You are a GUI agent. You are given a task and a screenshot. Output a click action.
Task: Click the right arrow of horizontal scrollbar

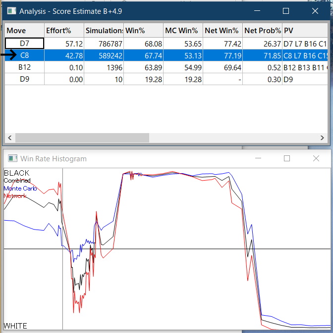tap(323, 138)
